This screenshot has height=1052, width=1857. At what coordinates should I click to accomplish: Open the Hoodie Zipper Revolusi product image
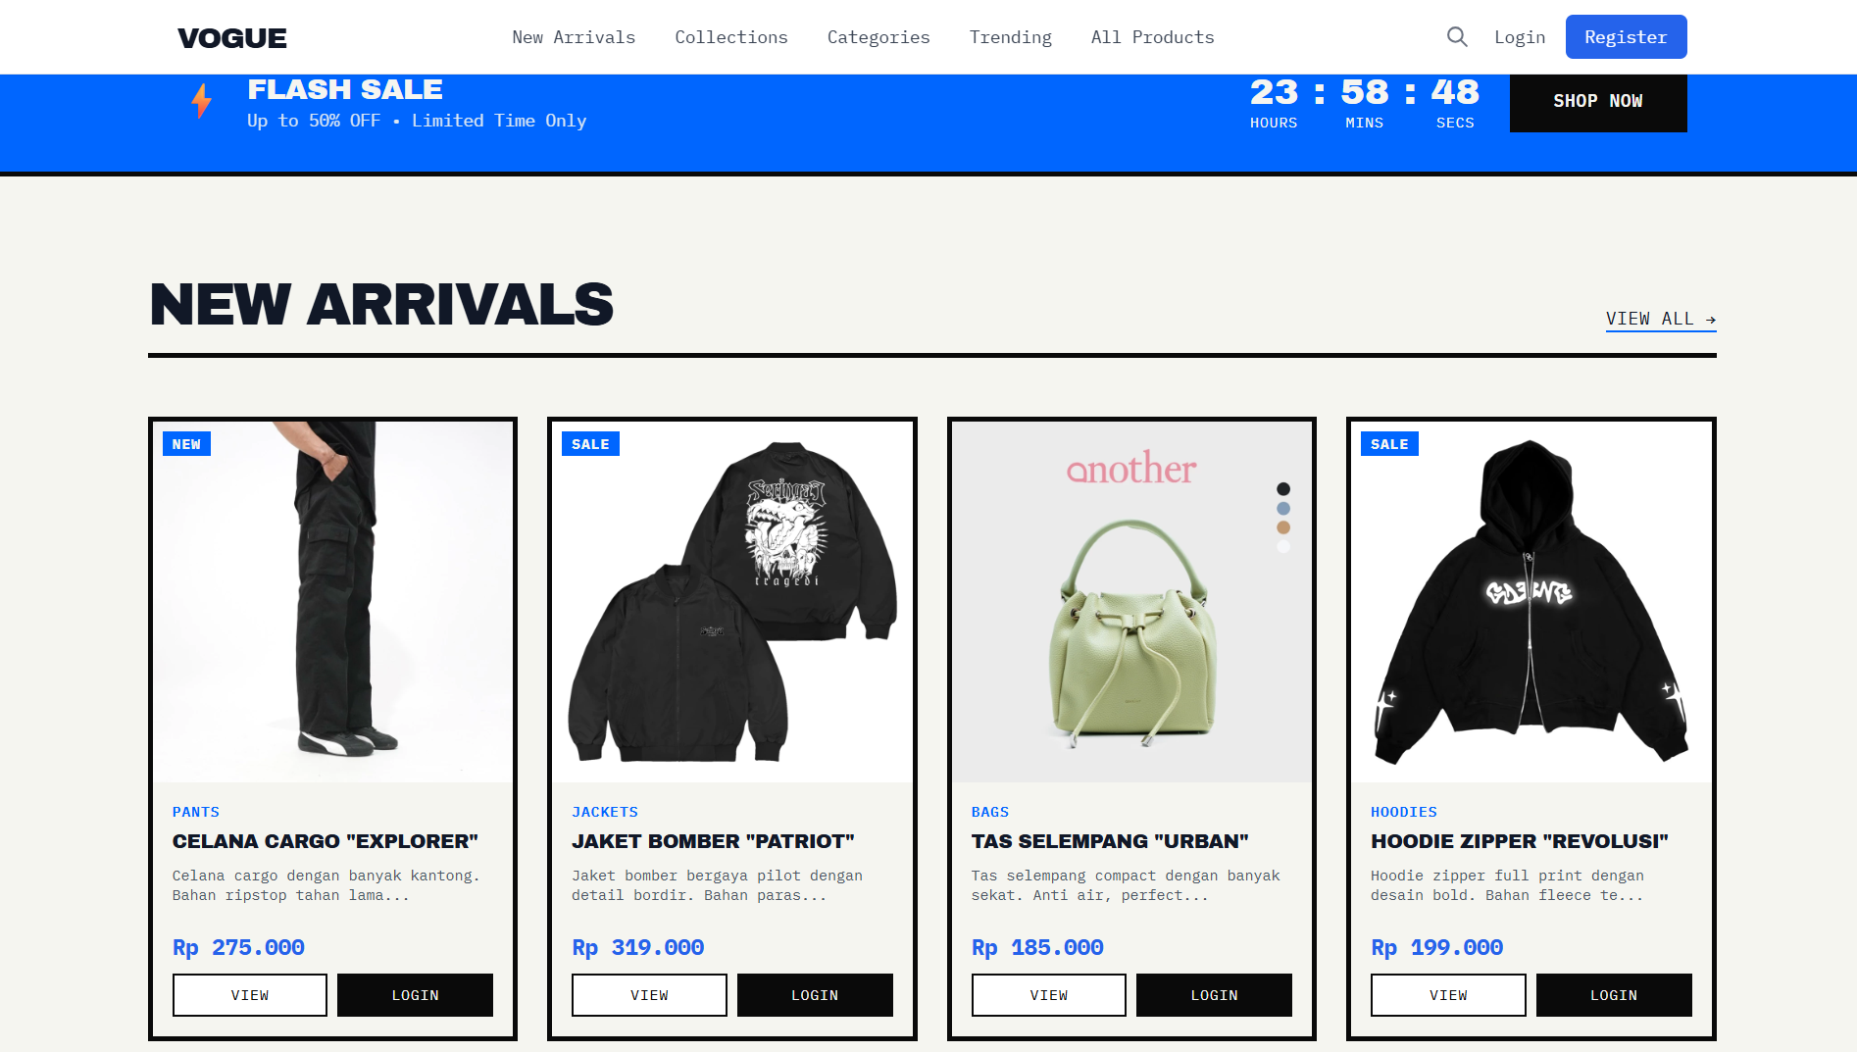point(1531,602)
